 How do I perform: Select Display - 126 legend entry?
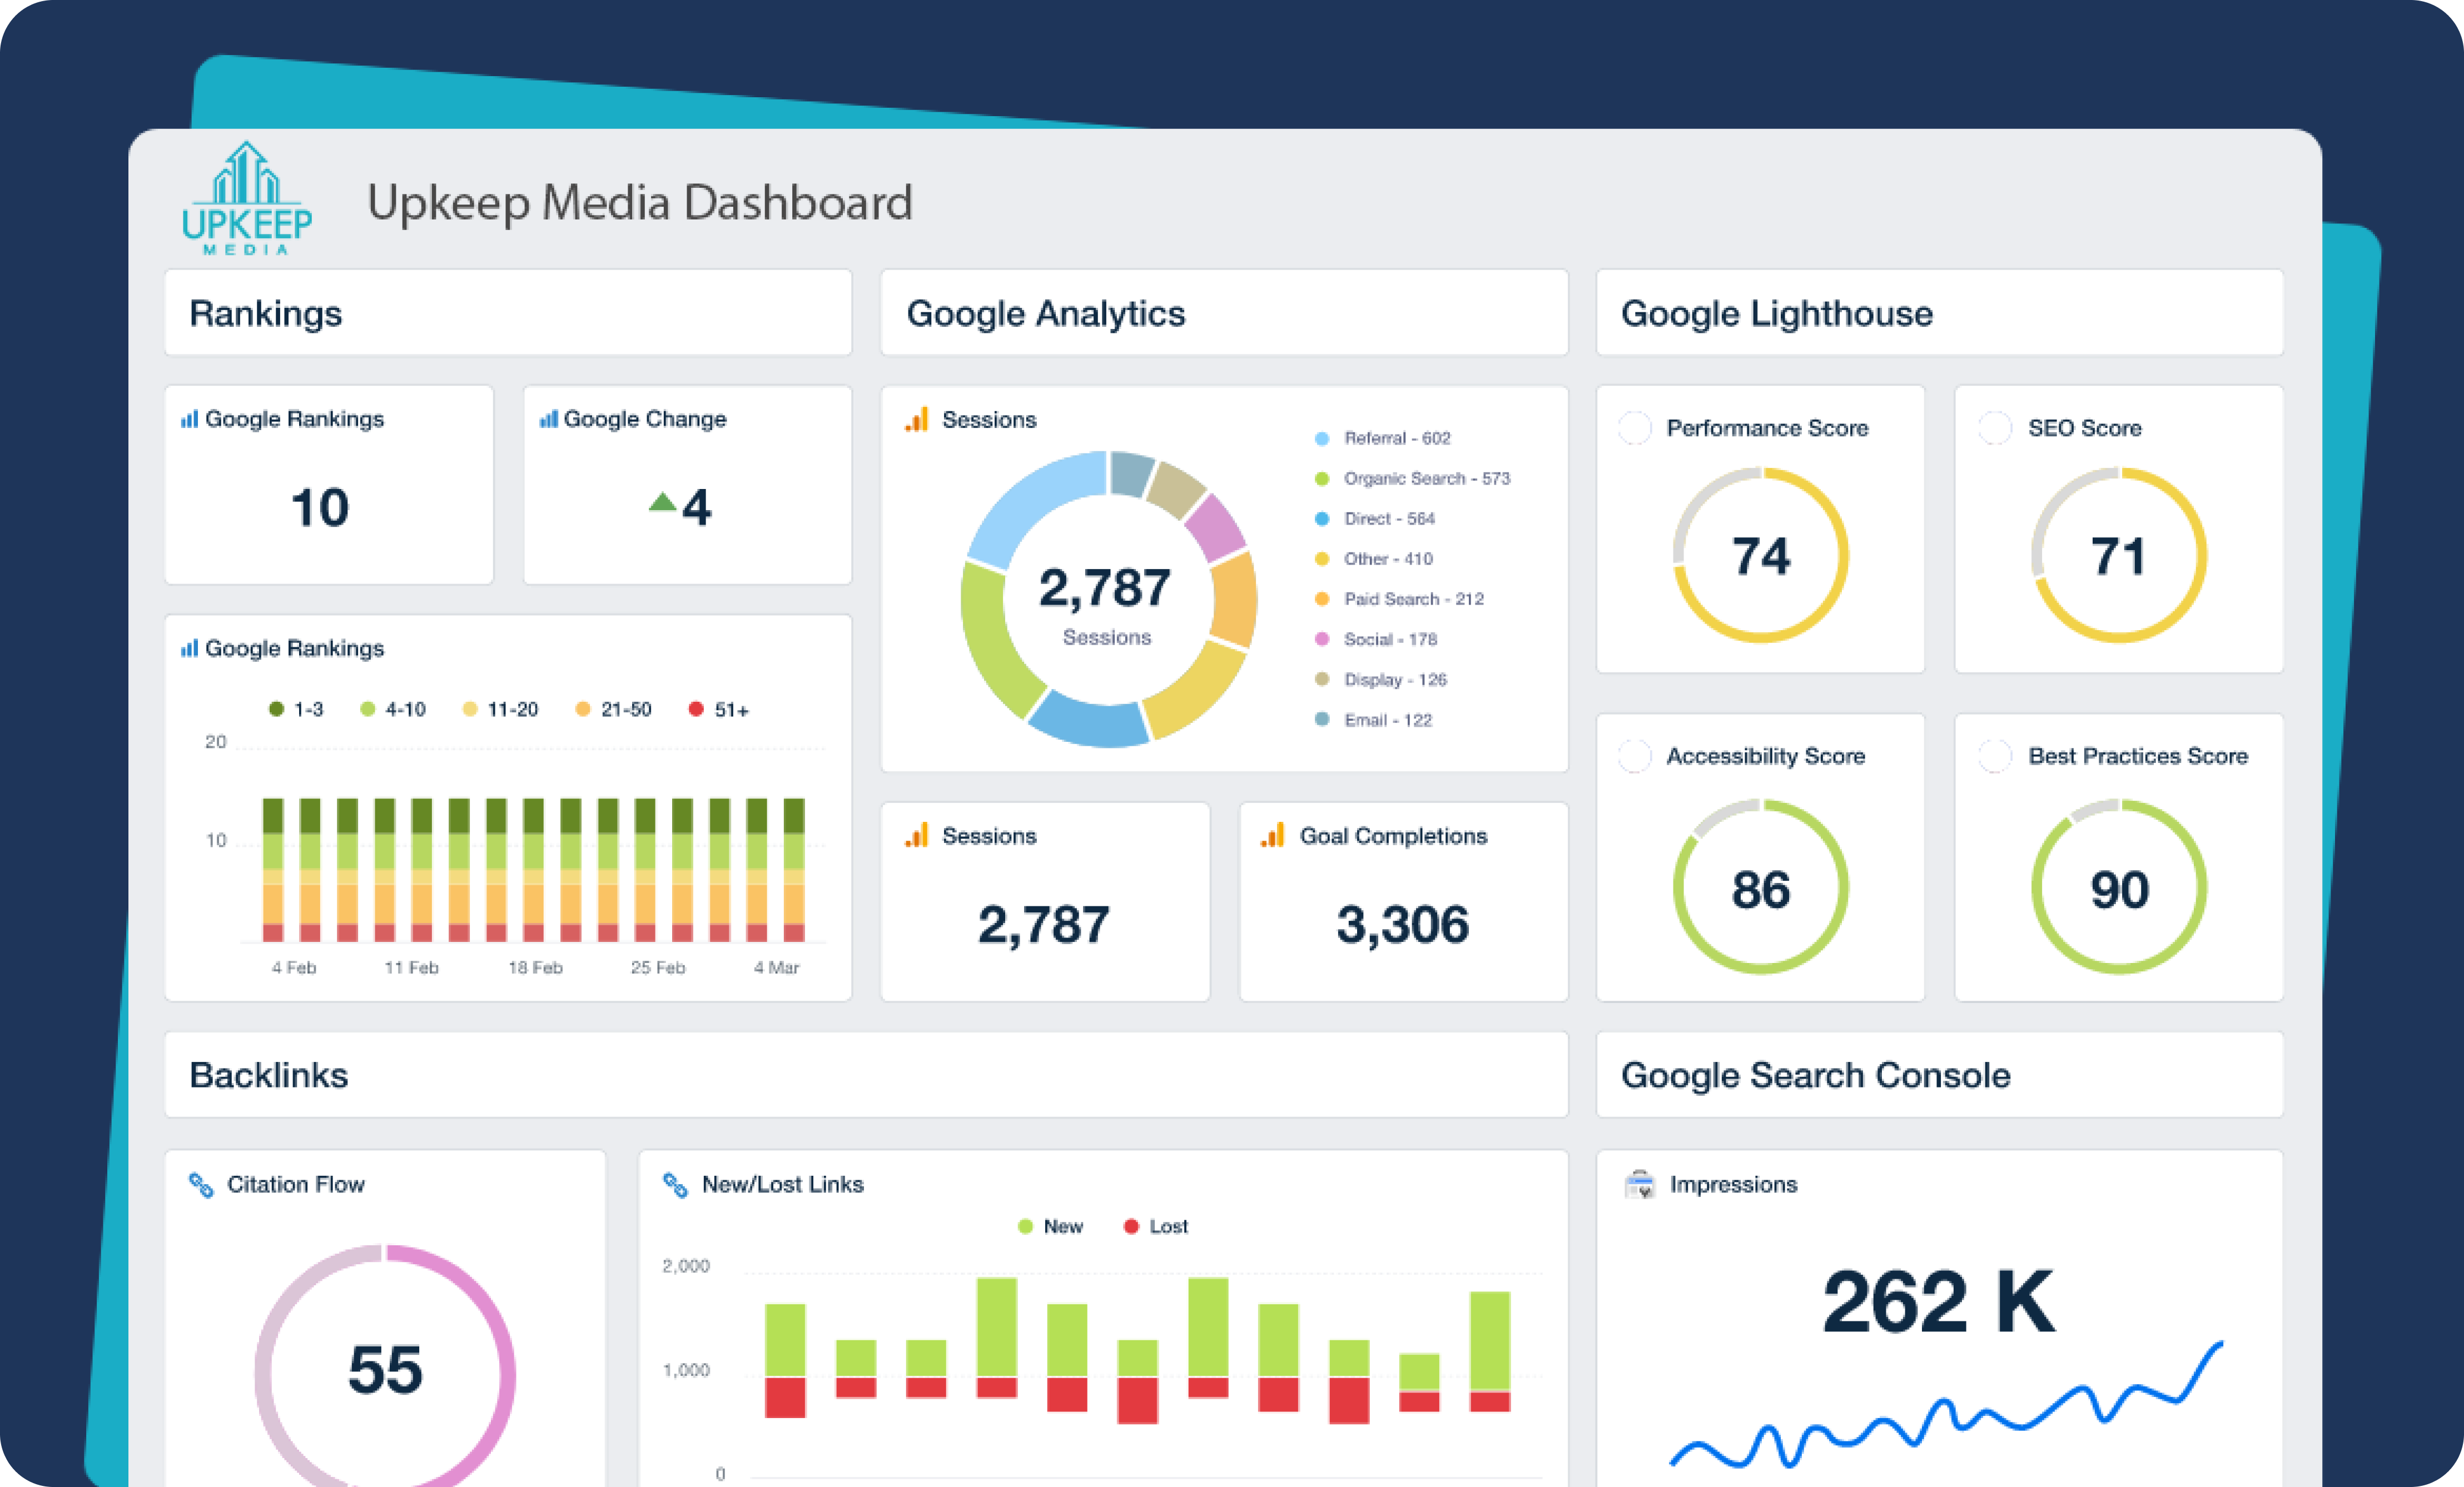(x=1381, y=680)
